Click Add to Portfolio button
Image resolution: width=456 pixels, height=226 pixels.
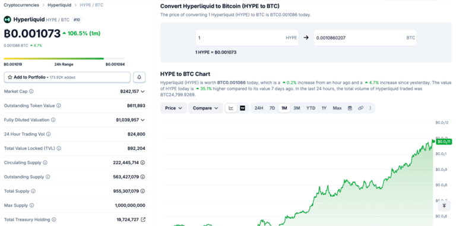(x=67, y=77)
